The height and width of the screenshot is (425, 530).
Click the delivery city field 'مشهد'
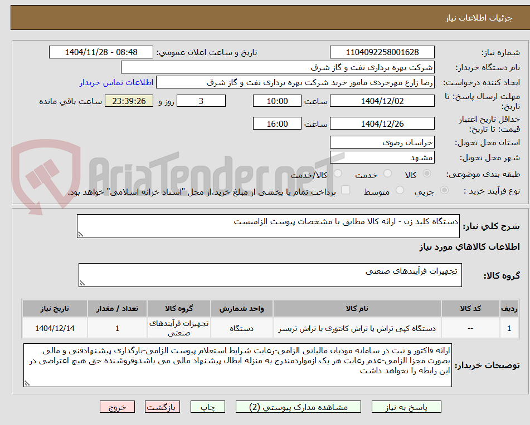382,157
